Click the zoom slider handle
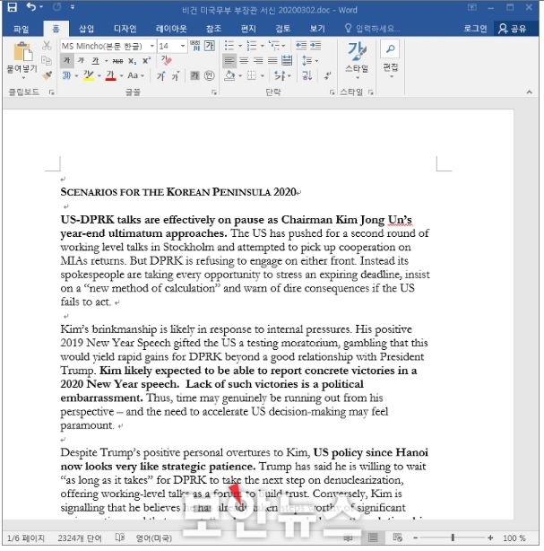544x551 pixels. point(453,538)
